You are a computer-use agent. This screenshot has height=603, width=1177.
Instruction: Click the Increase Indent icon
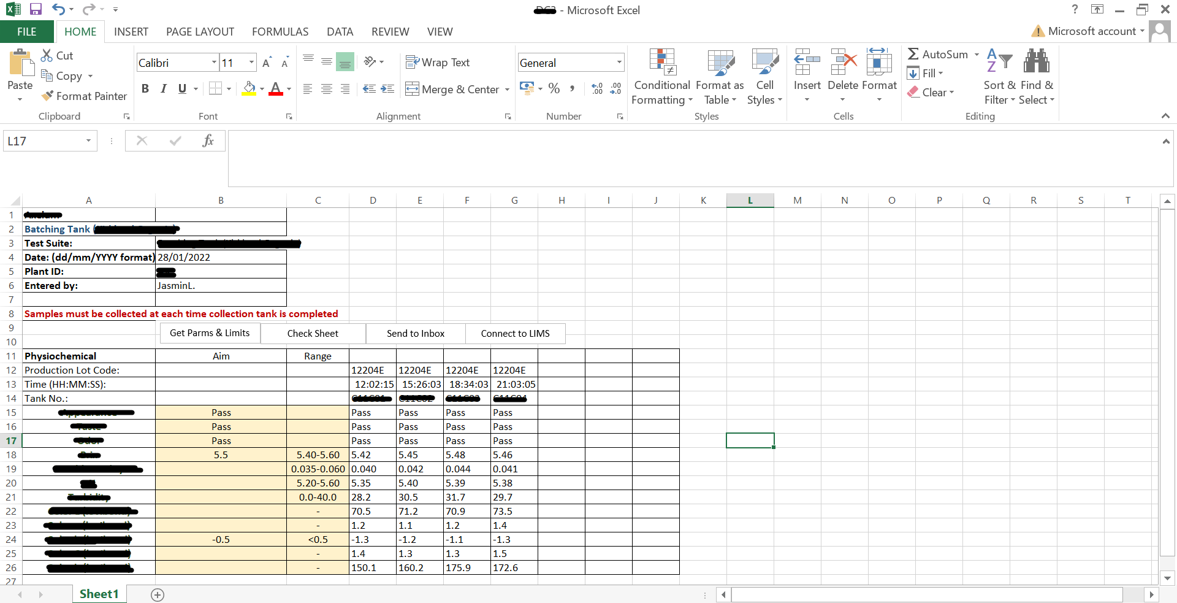(x=387, y=89)
